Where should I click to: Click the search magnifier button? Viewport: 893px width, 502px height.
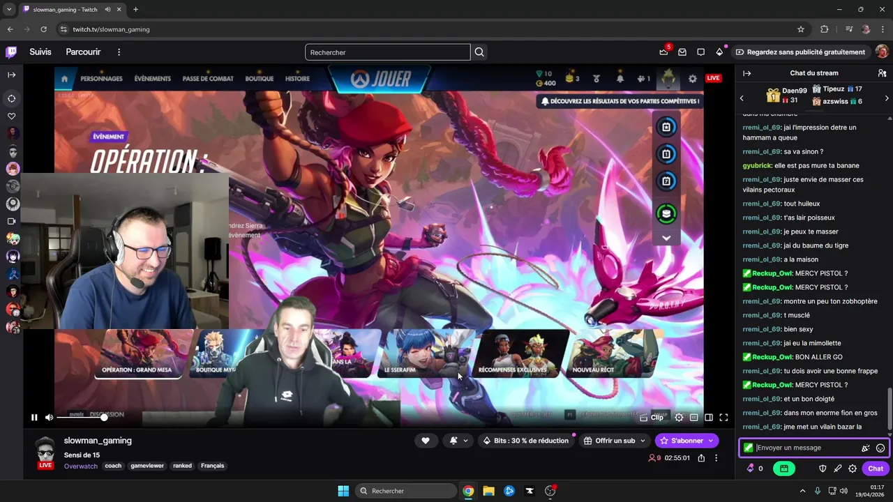coord(479,52)
